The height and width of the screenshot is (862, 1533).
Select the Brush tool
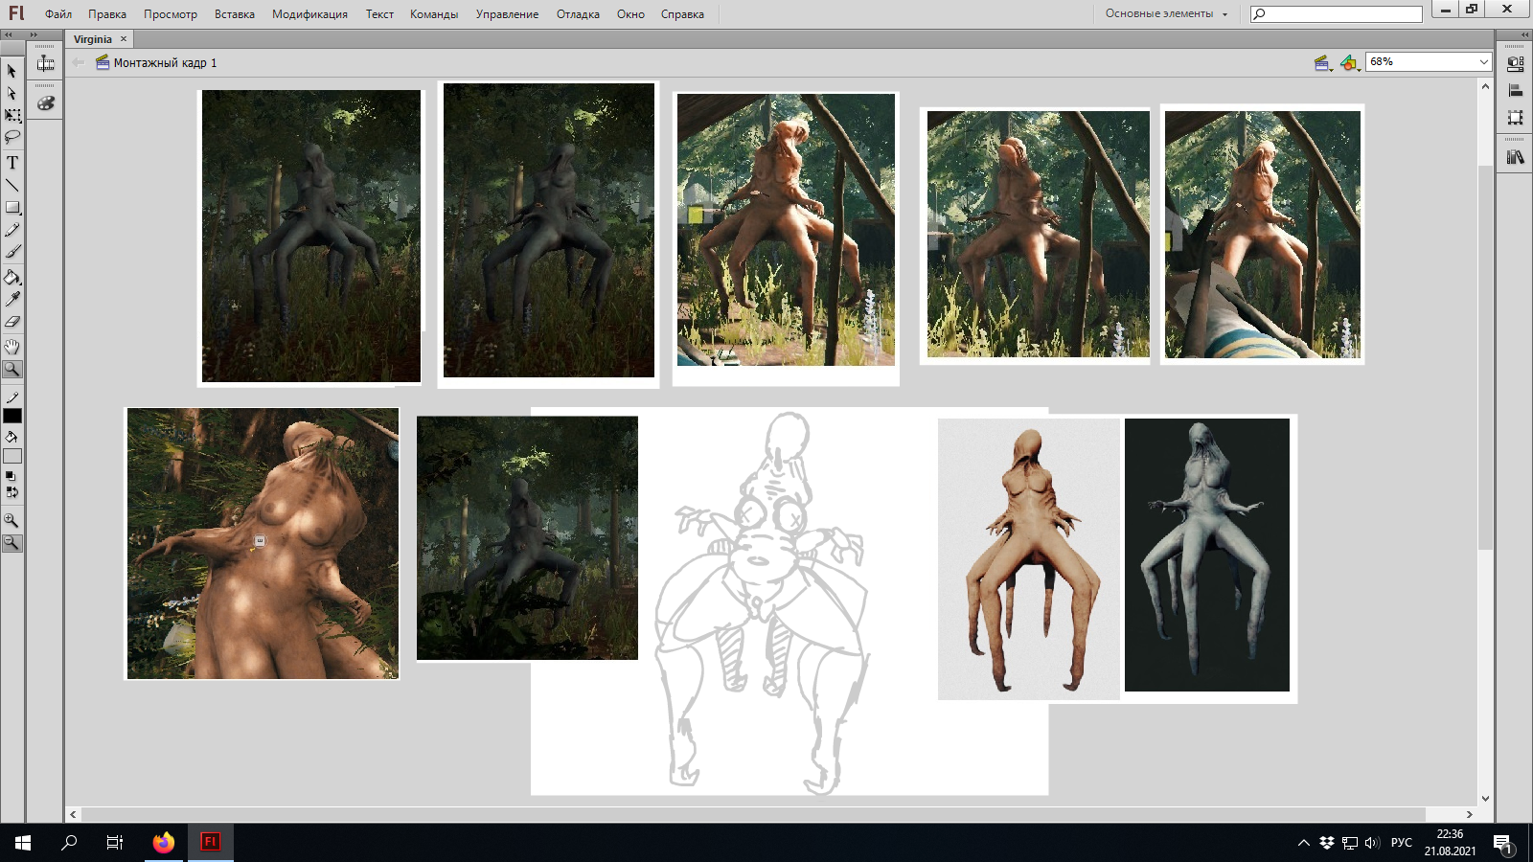pos(11,252)
